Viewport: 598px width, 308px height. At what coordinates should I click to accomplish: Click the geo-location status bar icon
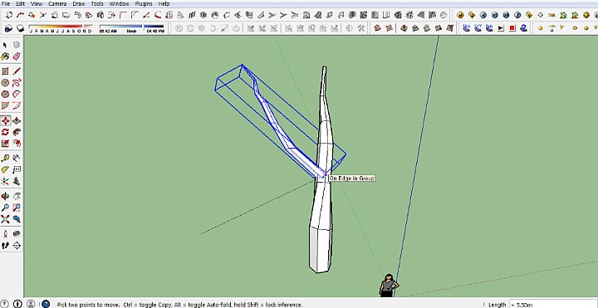[x=5, y=304]
